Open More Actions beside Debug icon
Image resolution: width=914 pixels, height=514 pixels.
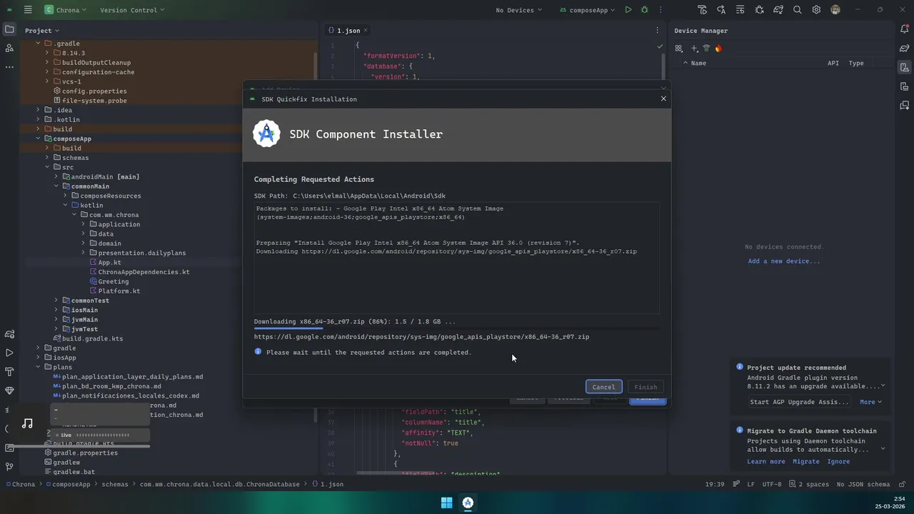pyautogui.click(x=661, y=10)
